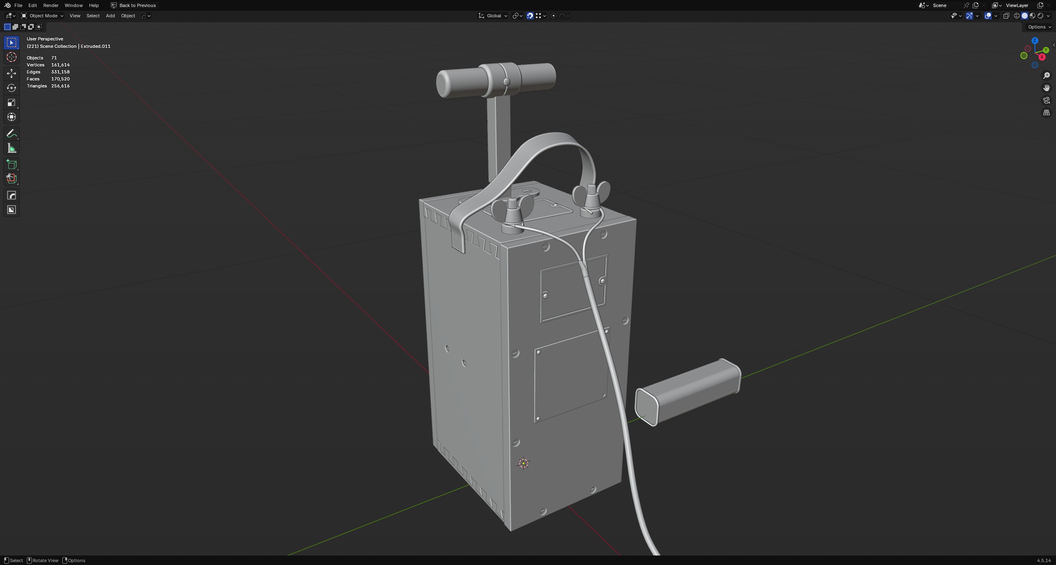
Task: Open the Object Mode dropdown
Action: tap(42, 16)
